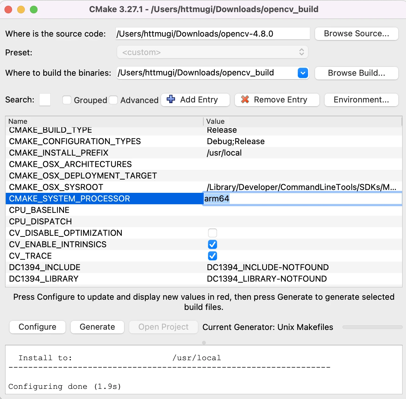
Task: Click the DC1394_LIBRARY-NOTFOUND value
Action: pyautogui.click(x=267, y=279)
